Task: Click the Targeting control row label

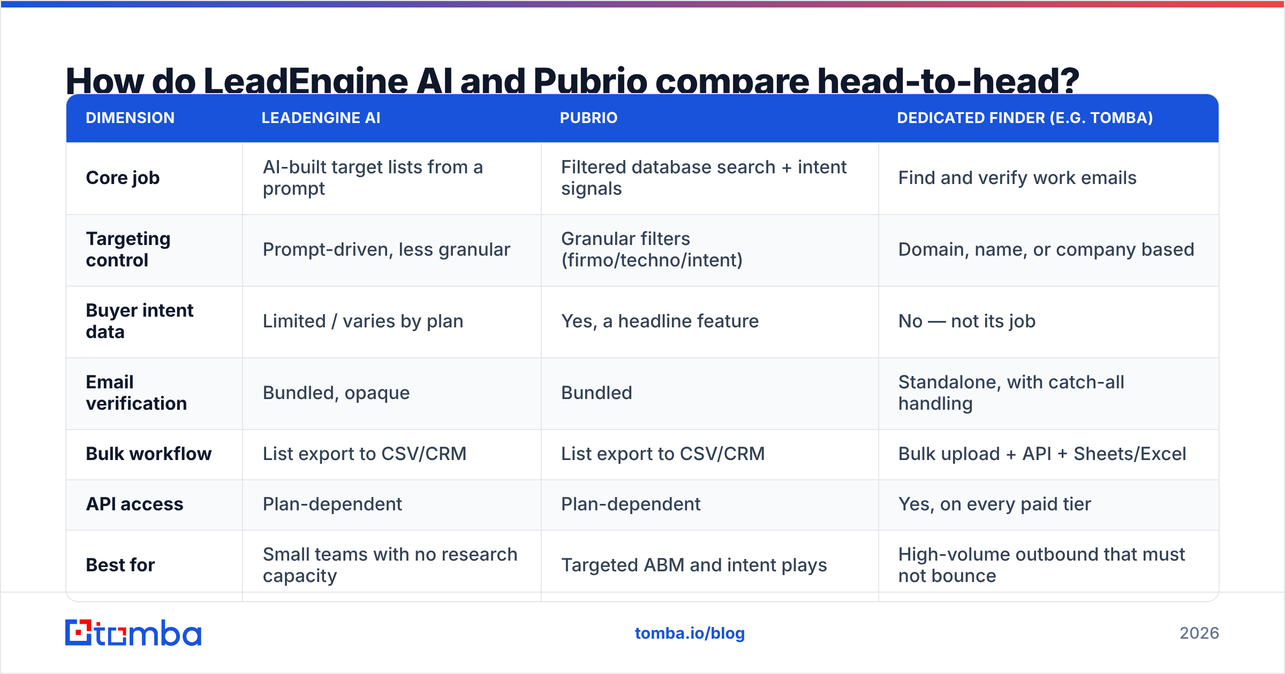Action: click(x=128, y=249)
